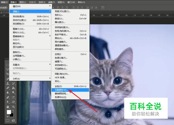Choose 色调均化(Q) in the submenu
The height and width of the screenshot is (125, 174).
70,97
